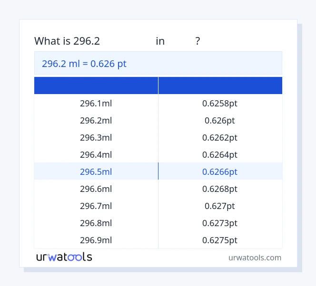The image size is (316, 286).
Task: Open the urwatools.com link
Action: click(x=255, y=257)
